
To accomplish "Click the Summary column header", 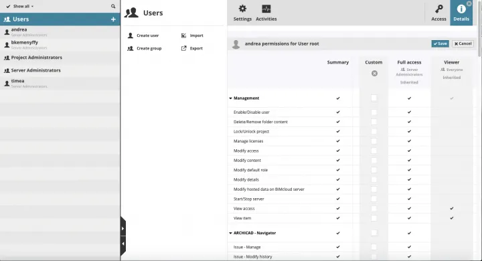I will click(x=338, y=62).
